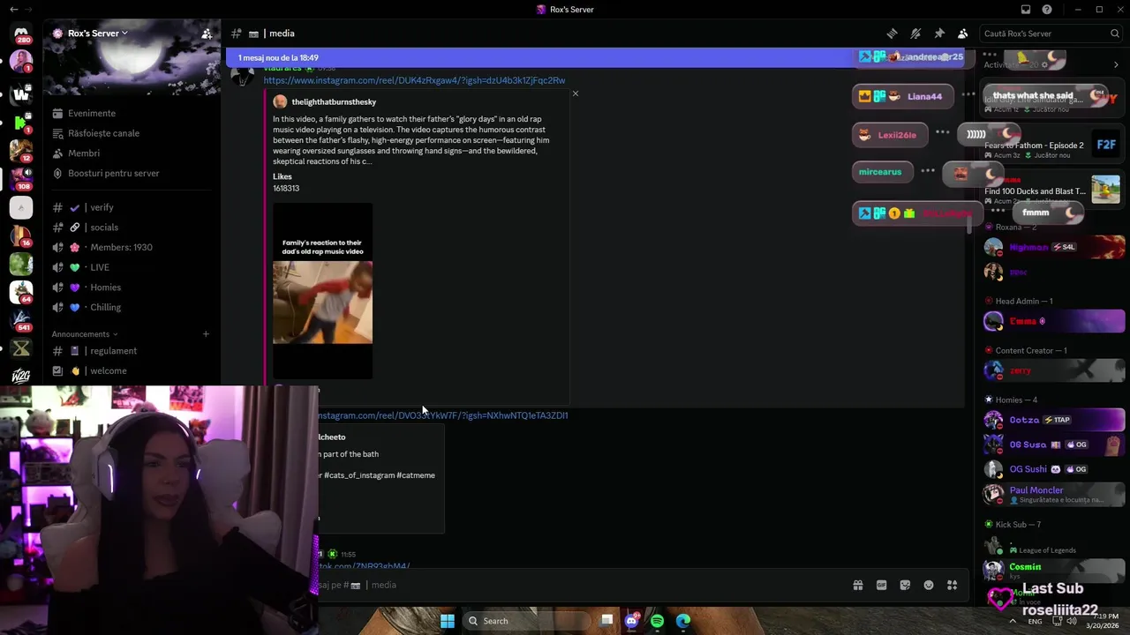Click member Dotza in Homies list
The width and height of the screenshot is (1130, 635).
pos(1053,420)
